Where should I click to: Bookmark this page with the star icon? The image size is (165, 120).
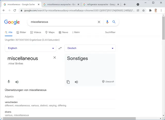143,10
